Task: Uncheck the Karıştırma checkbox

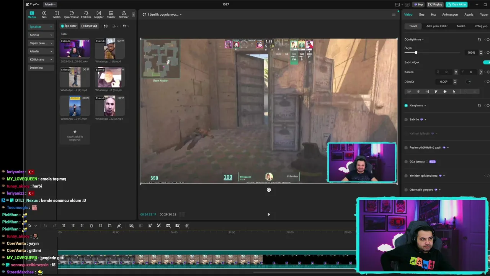Action: [406, 105]
